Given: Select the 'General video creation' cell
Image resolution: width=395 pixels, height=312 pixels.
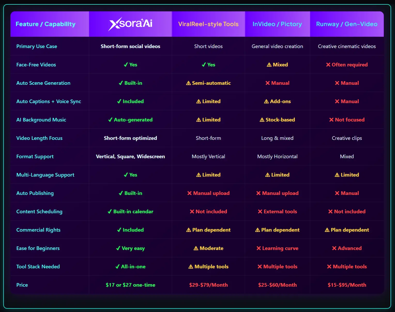Looking at the screenshot, I should coord(277,46).
